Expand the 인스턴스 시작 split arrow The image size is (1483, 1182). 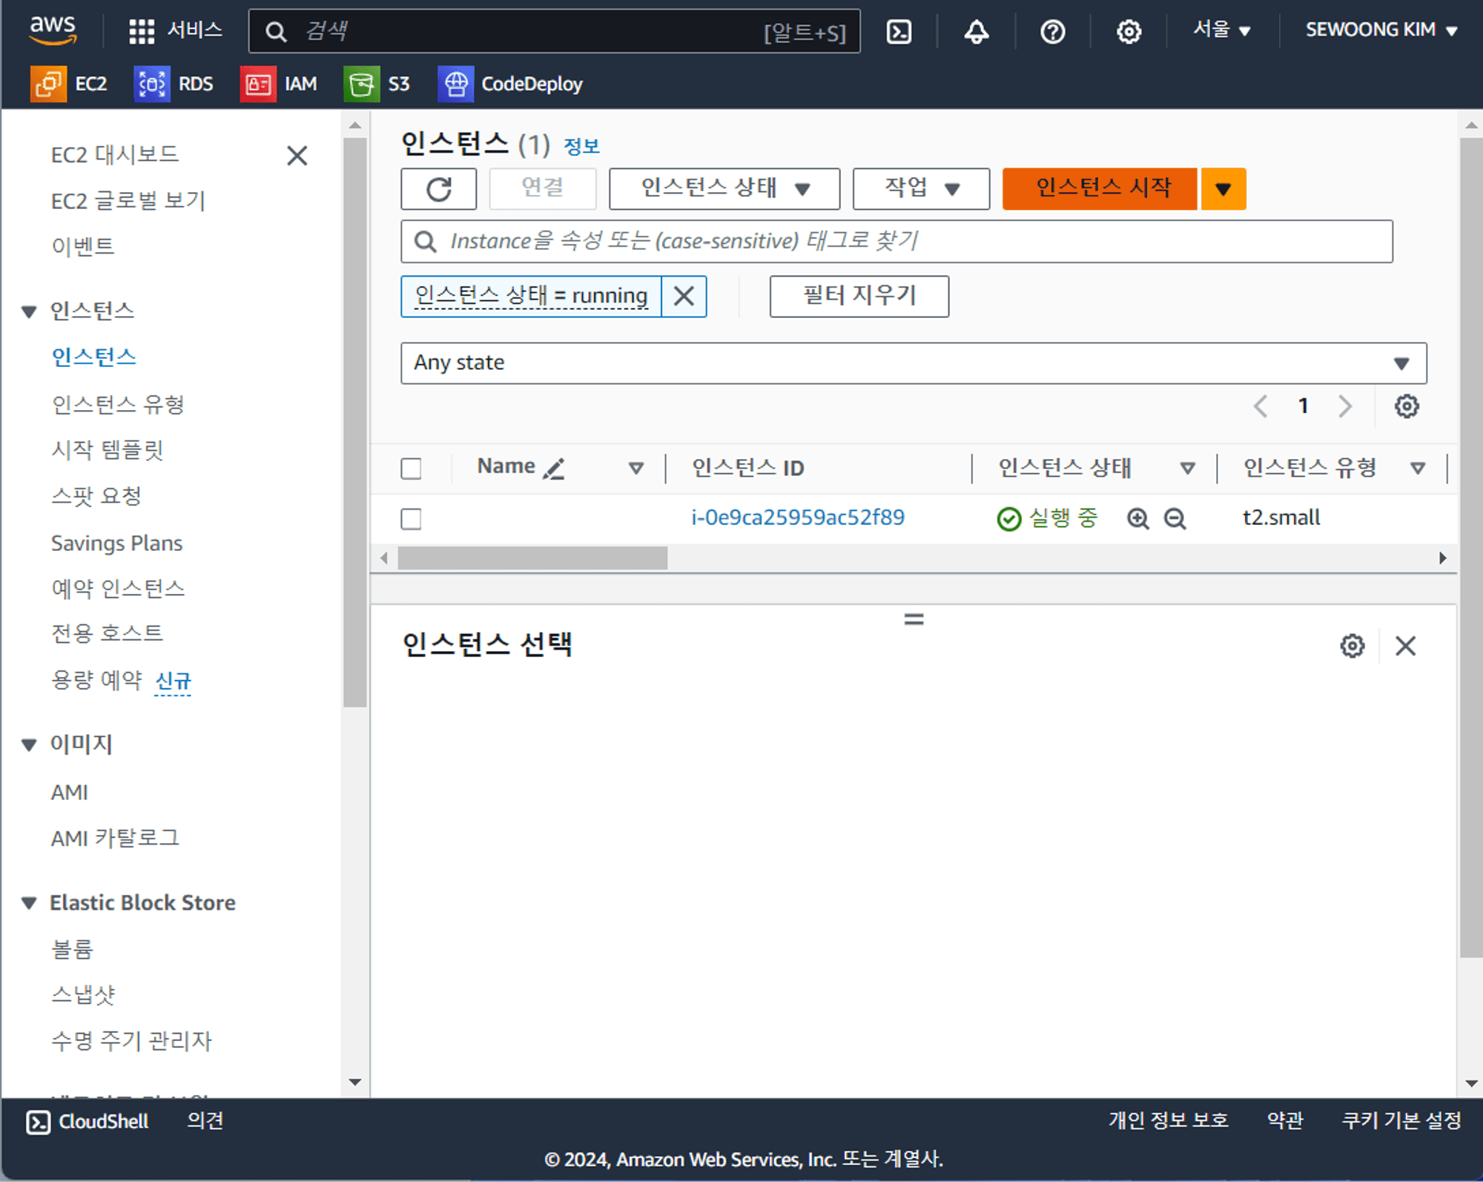(x=1223, y=188)
